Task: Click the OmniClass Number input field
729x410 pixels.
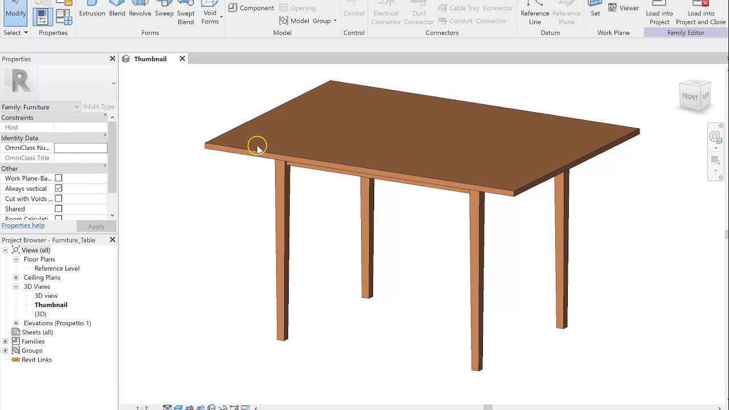Action: (x=80, y=148)
